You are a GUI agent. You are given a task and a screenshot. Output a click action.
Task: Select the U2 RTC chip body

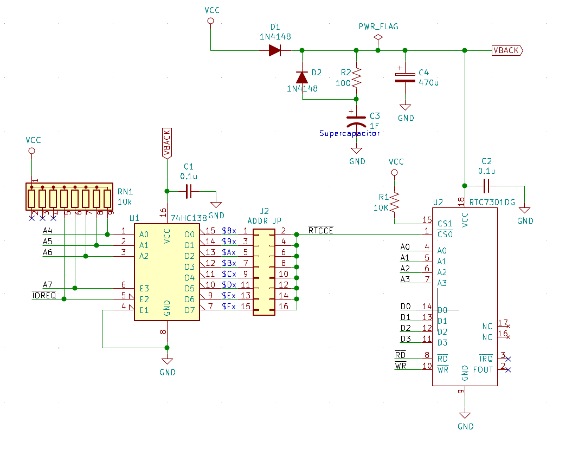click(x=465, y=297)
